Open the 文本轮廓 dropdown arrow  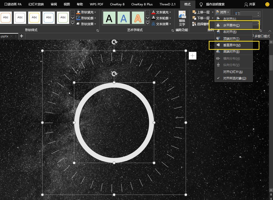click(x=170, y=18)
